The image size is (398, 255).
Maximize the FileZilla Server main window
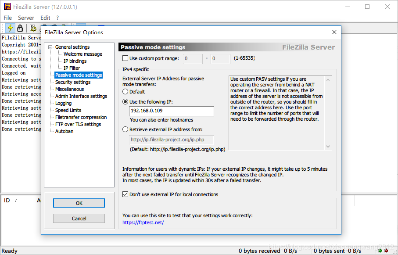coord(367,7)
